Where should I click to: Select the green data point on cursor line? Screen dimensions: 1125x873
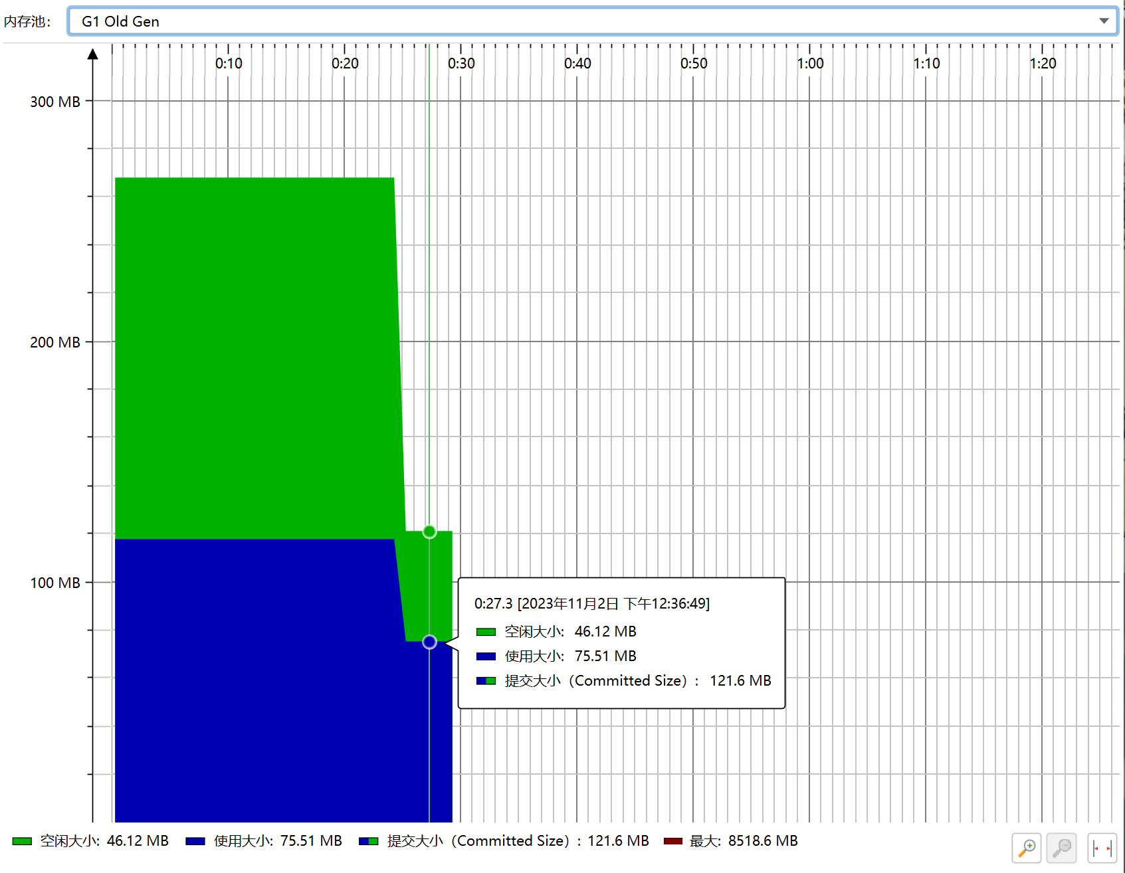click(429, 532)
